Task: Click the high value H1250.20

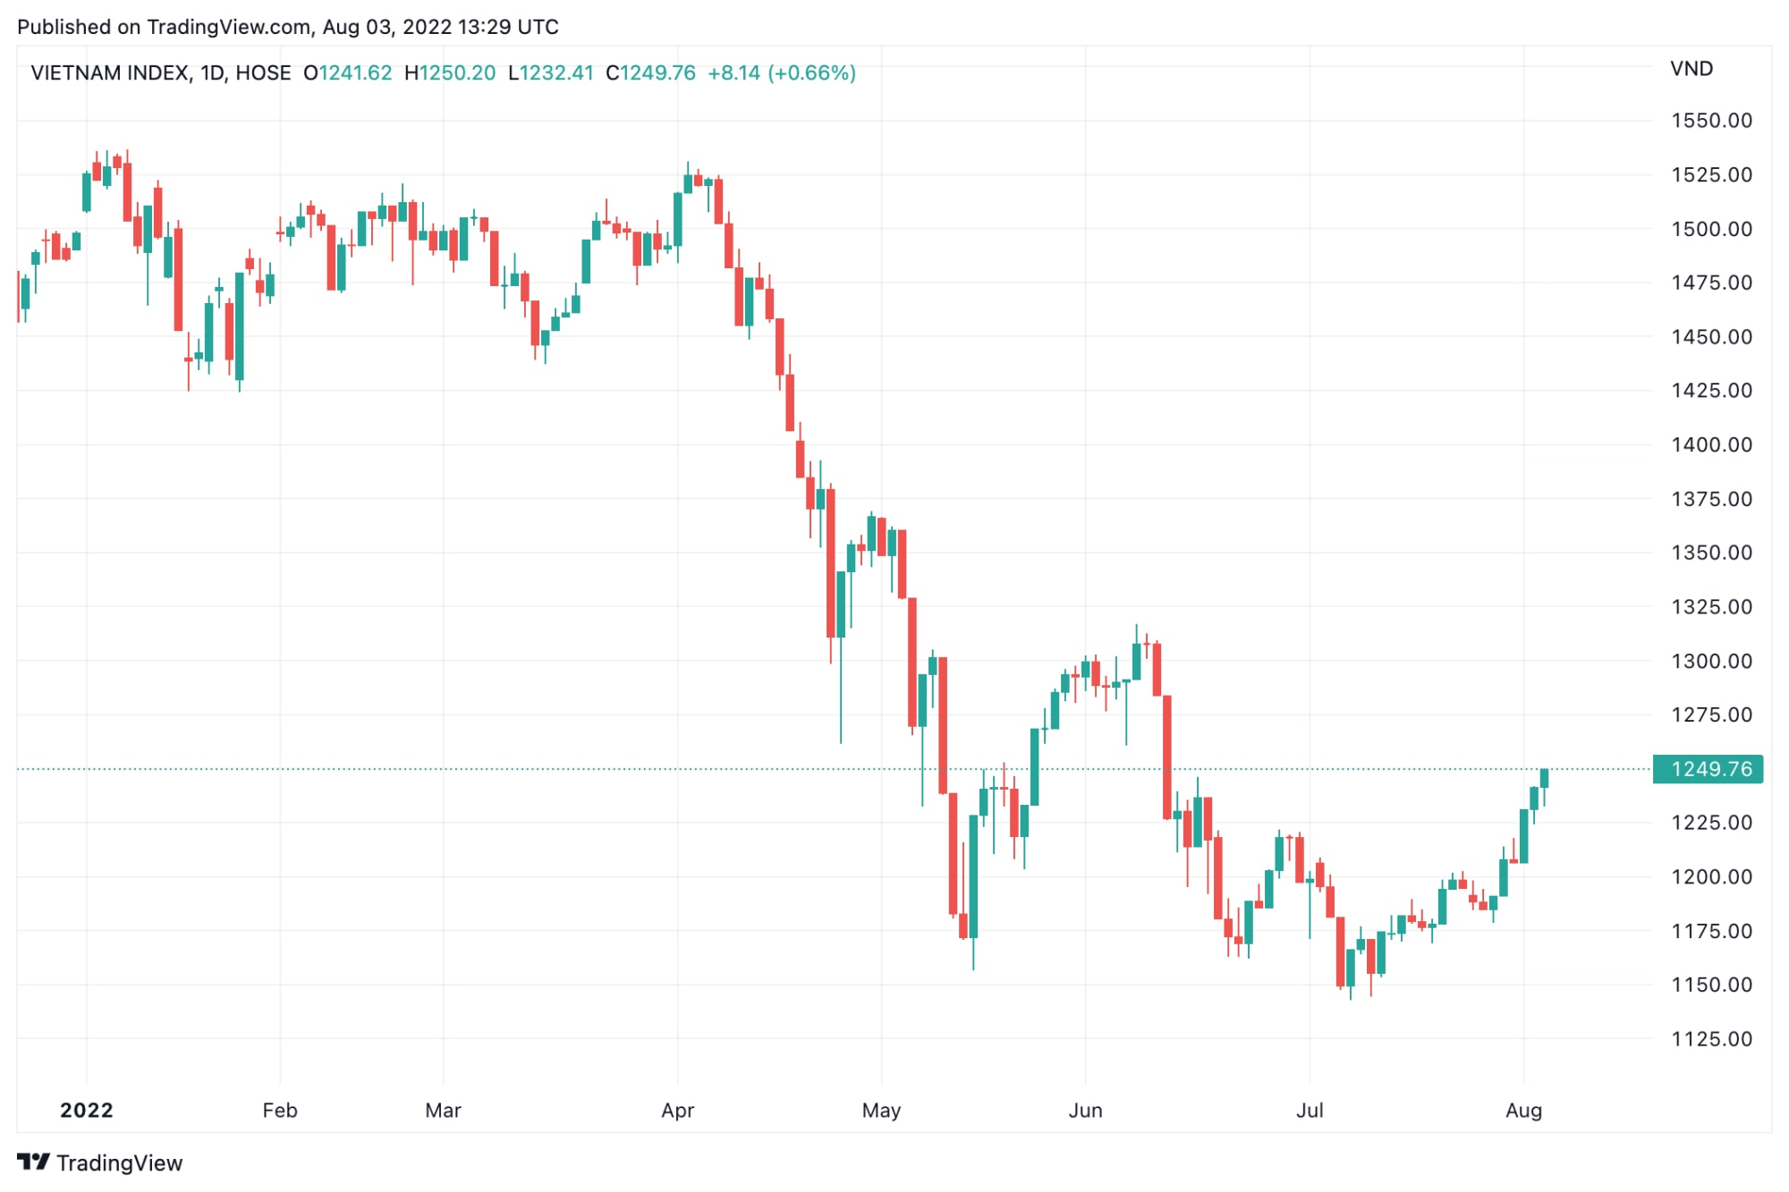Action: pyautogui.click(x=450, y=73)
